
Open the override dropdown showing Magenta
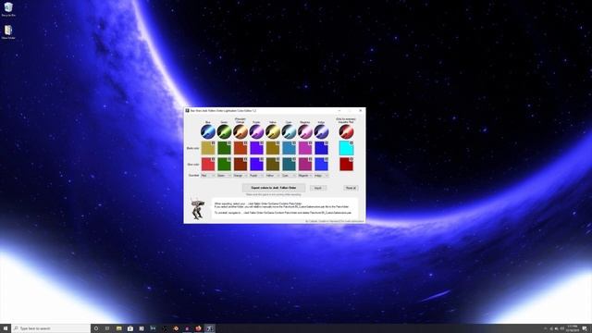click(x=305, y=176)
